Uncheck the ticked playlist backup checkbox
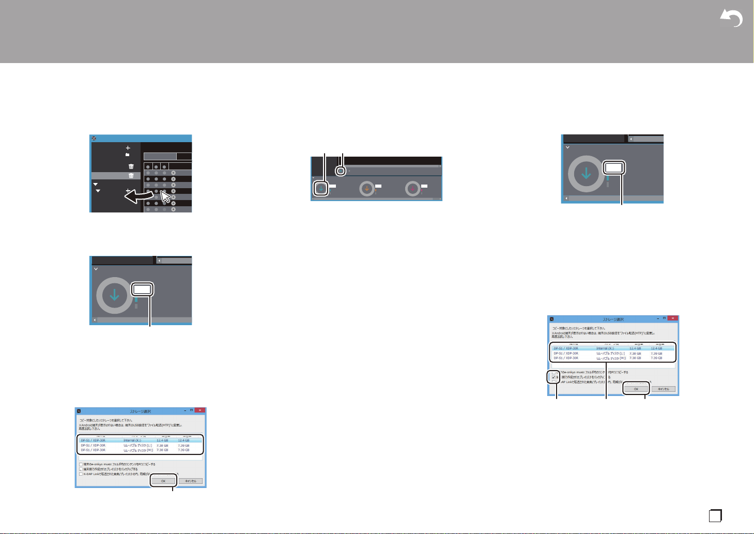Screen dimensions: 754x534 (554, 377)
